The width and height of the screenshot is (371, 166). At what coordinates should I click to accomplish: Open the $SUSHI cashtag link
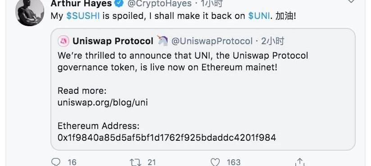tap(83, 16)
